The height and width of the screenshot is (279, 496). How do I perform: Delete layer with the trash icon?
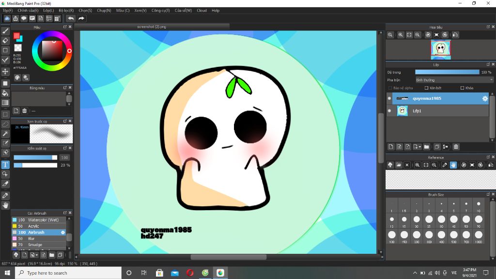(x=456, y=147)
